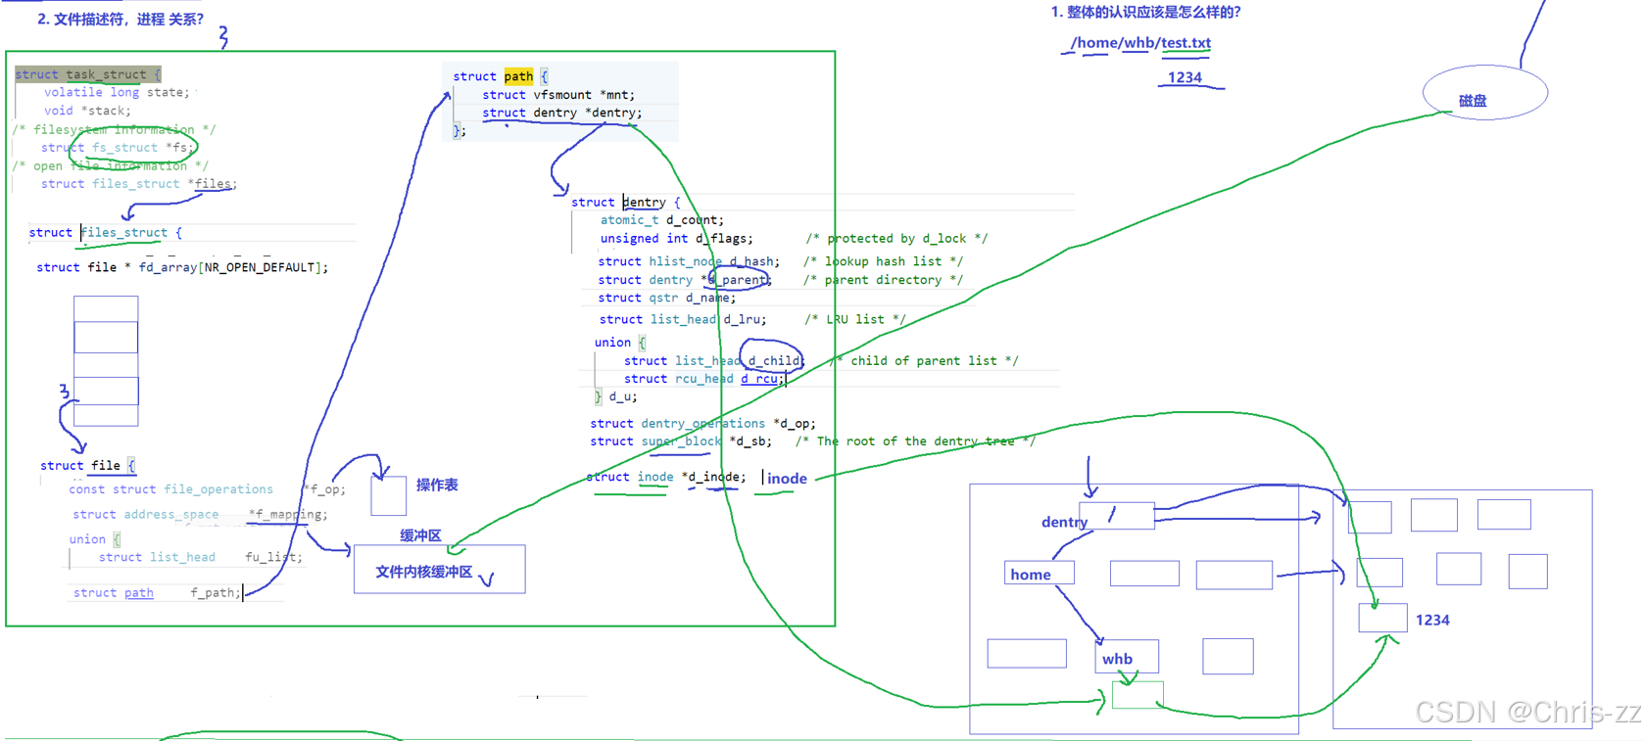
Task: Click the code line "void *stack;"
Action: click(x=87, y=111)
